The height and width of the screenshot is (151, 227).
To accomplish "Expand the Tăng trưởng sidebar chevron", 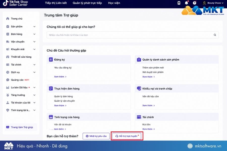I will click(x=35, y=95).
